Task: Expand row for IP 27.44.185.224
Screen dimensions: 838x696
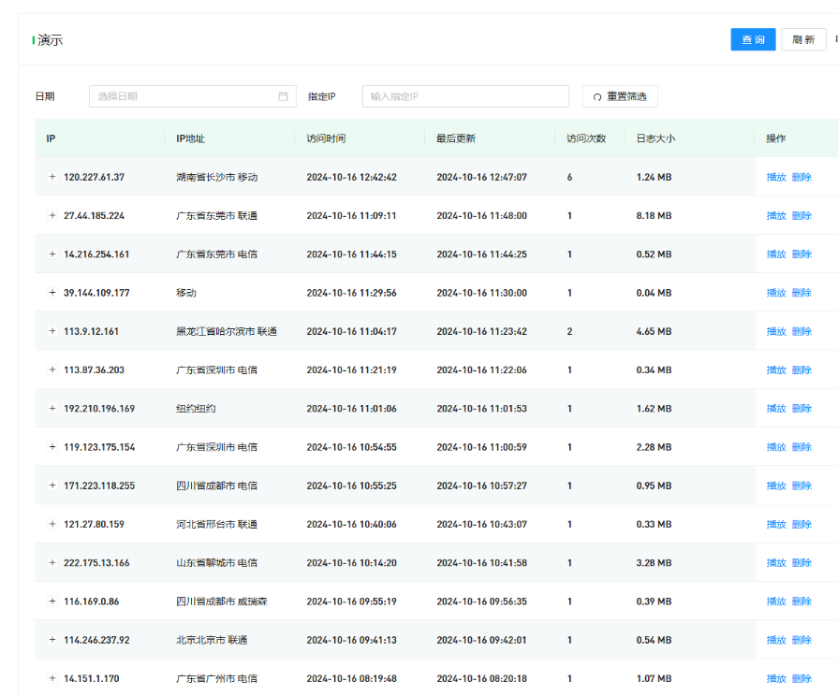Action: tap(52, 215)
